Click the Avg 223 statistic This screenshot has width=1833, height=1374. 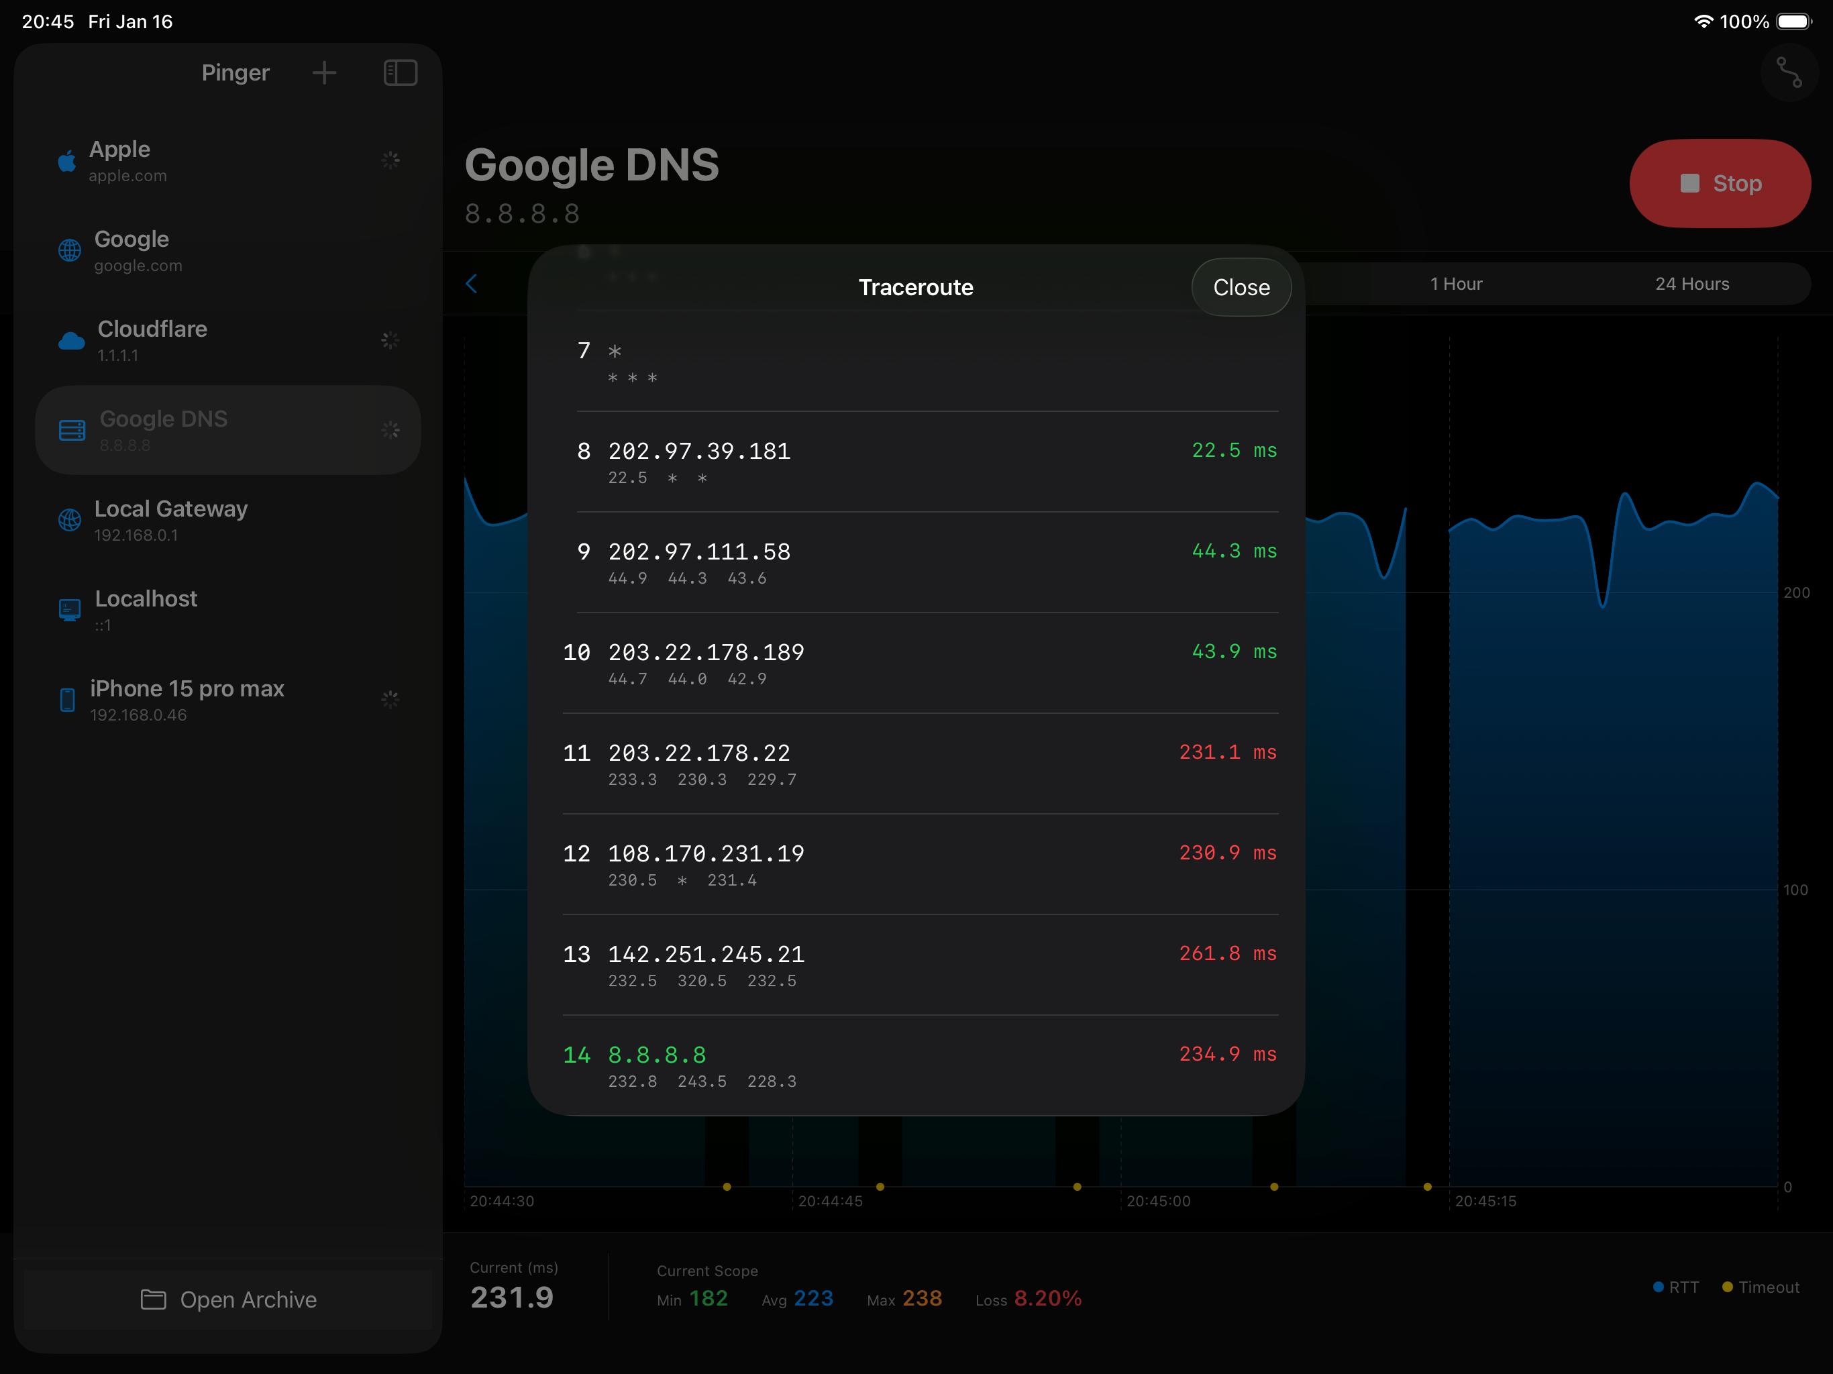click(797, 1299)
